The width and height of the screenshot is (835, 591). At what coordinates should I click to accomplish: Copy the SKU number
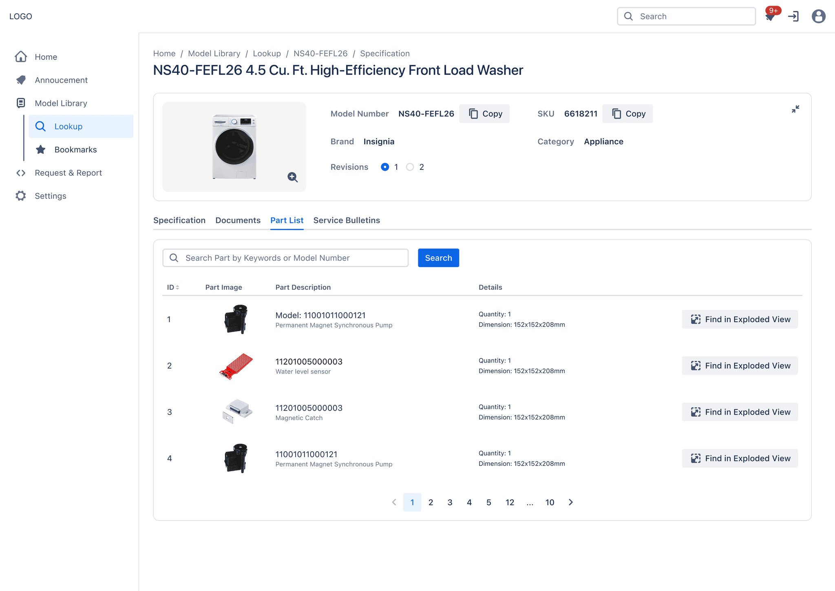pyautogui.click(x=627, y=114)
